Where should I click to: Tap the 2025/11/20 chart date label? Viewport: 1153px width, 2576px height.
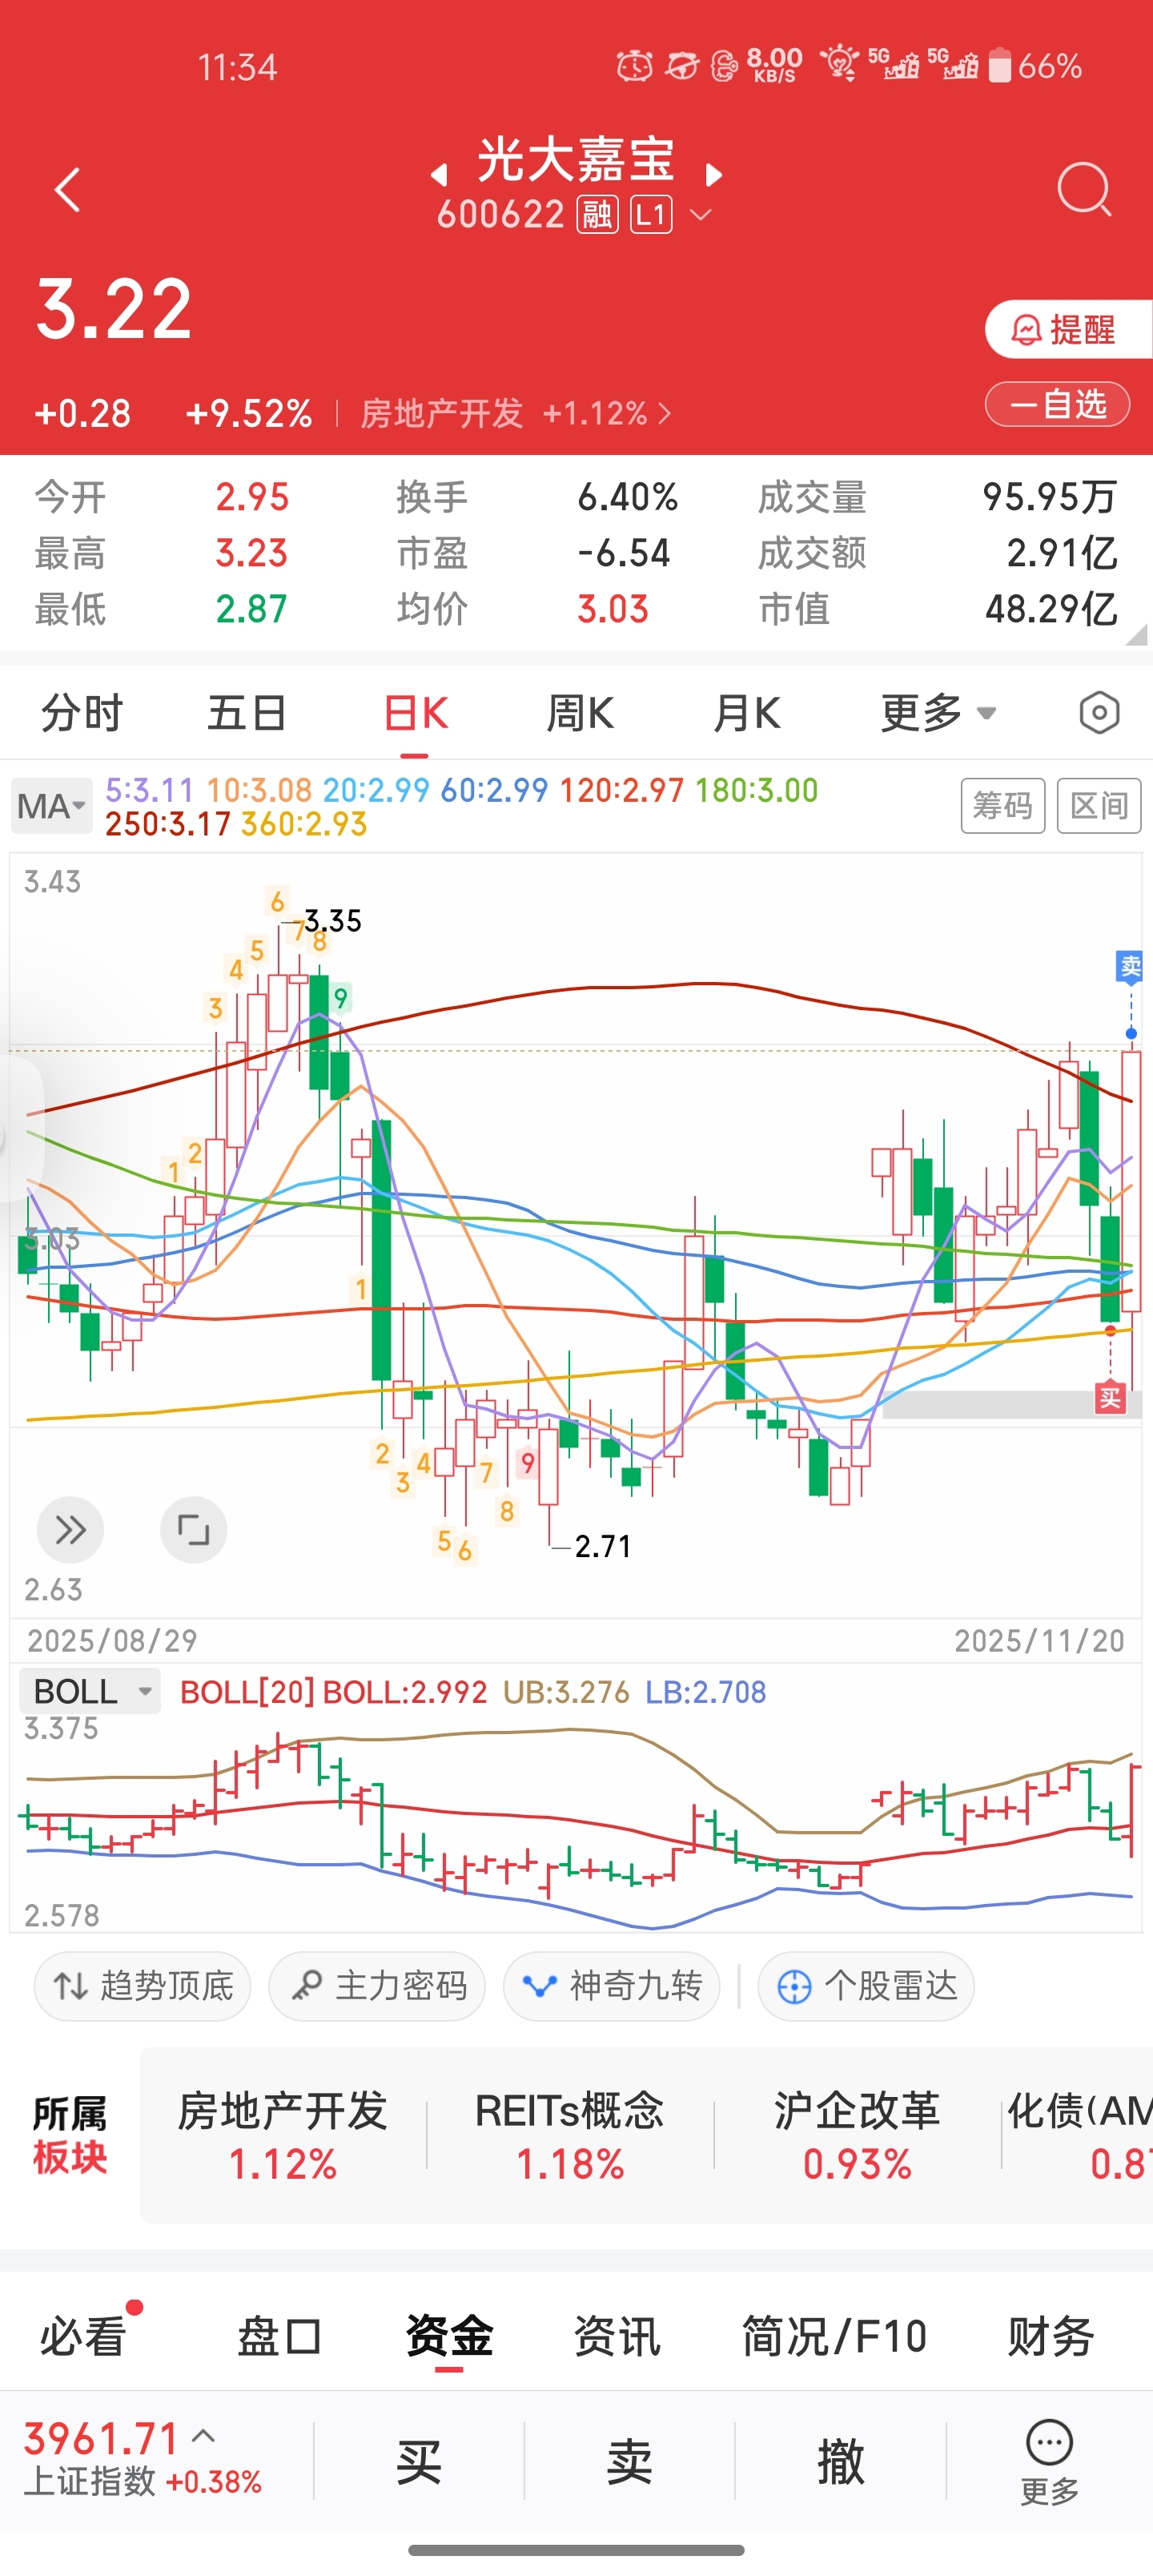coord(1039,1641)
